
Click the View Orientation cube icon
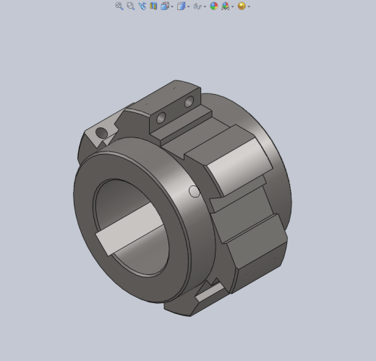(x=165, y=6)
